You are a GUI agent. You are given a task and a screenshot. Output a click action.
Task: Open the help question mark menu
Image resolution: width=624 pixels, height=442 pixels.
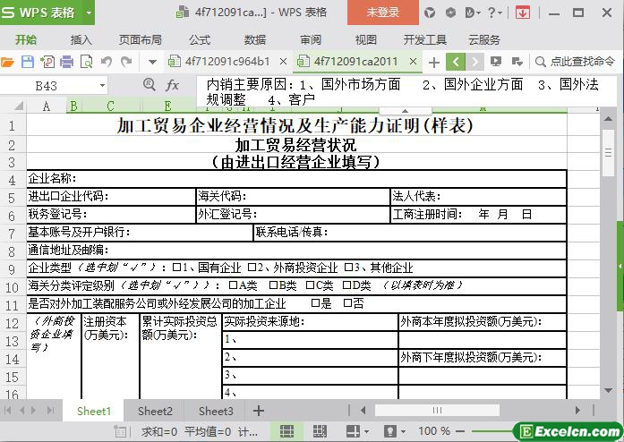pyautogui.click(x=495, y=13)
